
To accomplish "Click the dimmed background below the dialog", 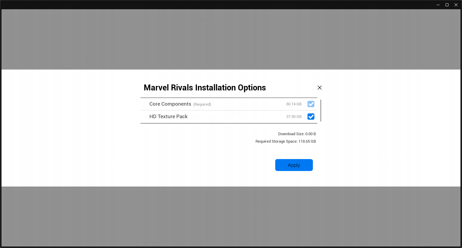I will pos(231,216).
